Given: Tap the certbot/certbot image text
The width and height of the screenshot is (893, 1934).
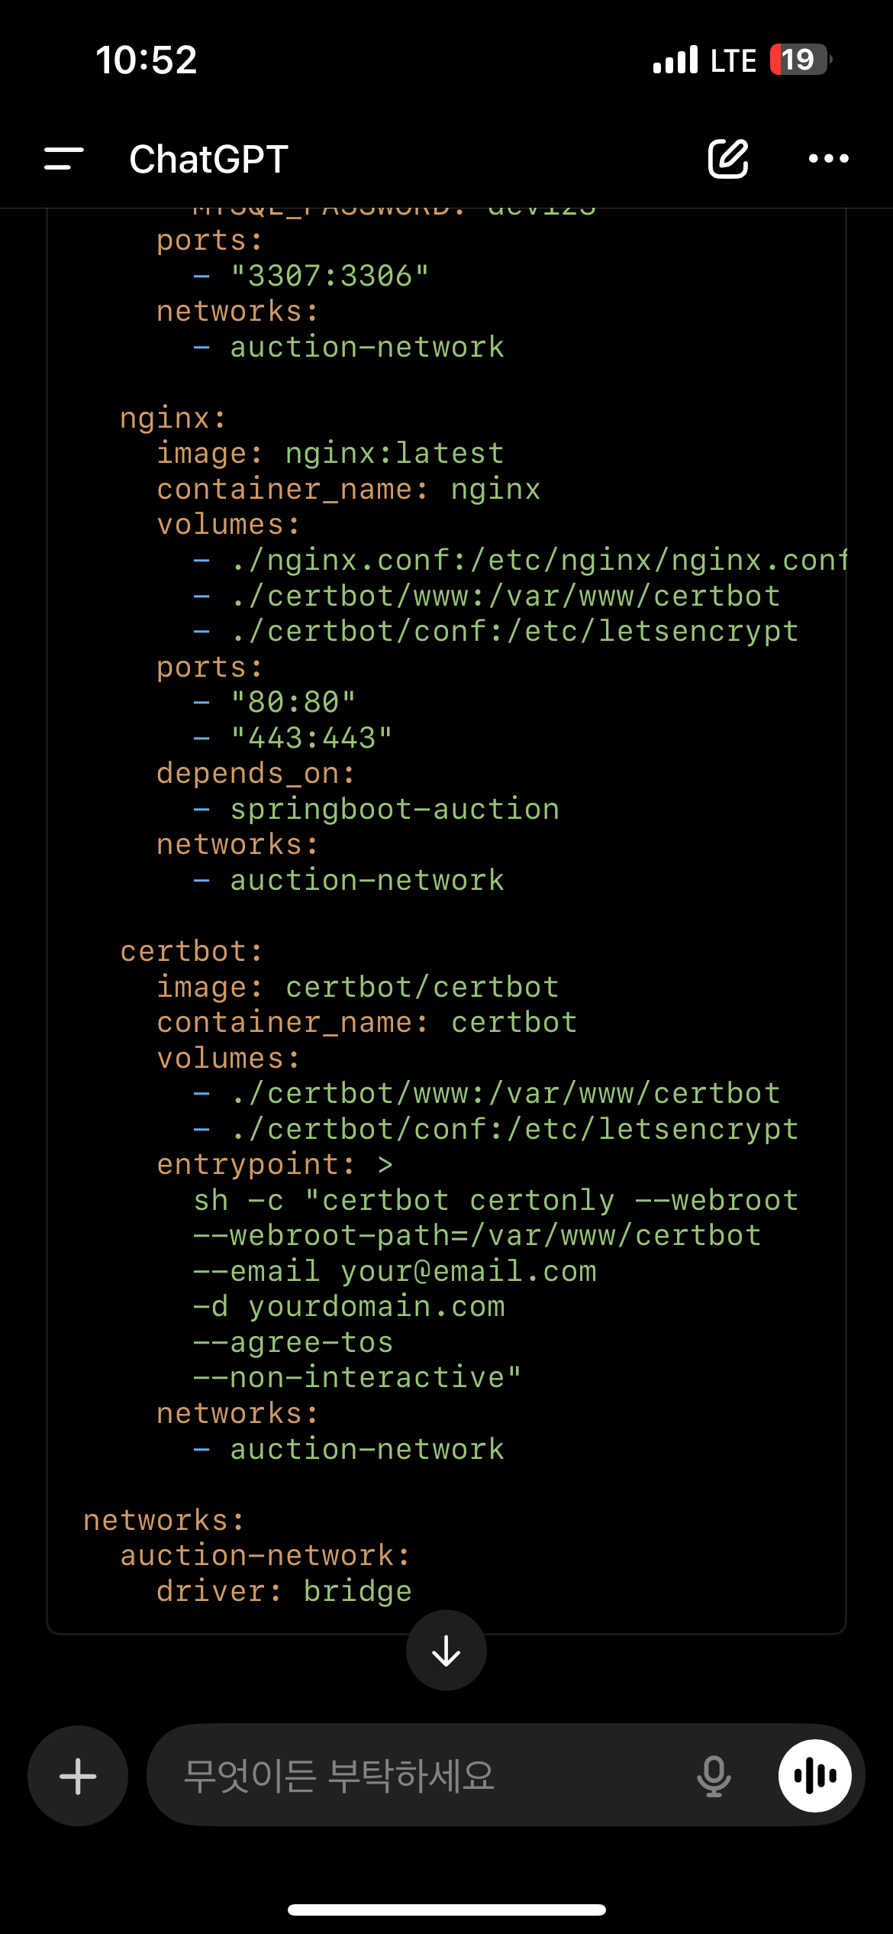Looking at the screenshot, I should click(422, 987).
